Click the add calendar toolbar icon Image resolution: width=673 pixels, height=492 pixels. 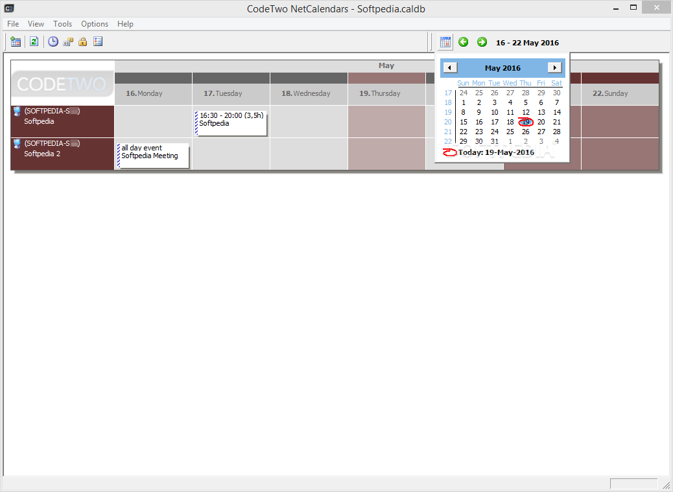click(16, 41)
